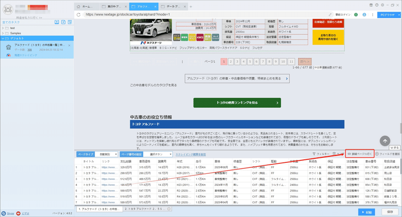Click the 全てのタスク heading

tap(11, 22)
